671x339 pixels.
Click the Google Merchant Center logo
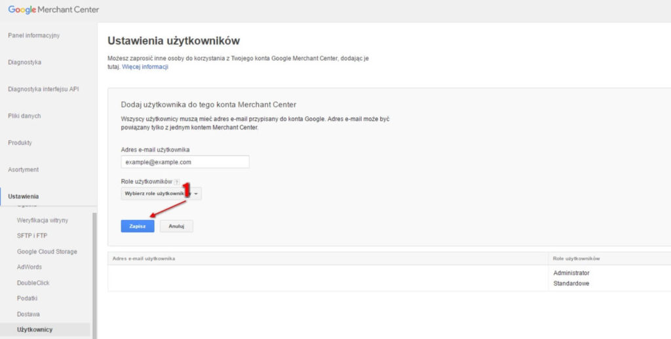[52, 10]
